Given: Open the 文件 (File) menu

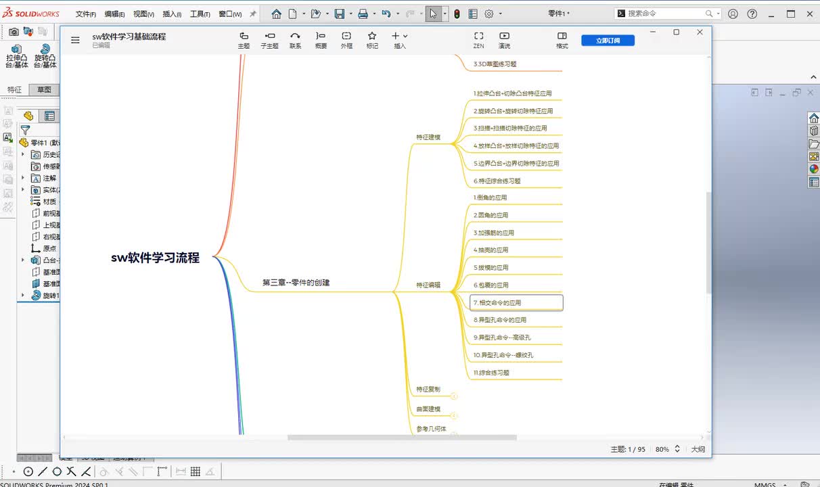Looking at the screenshot, I should click(86, 14).
